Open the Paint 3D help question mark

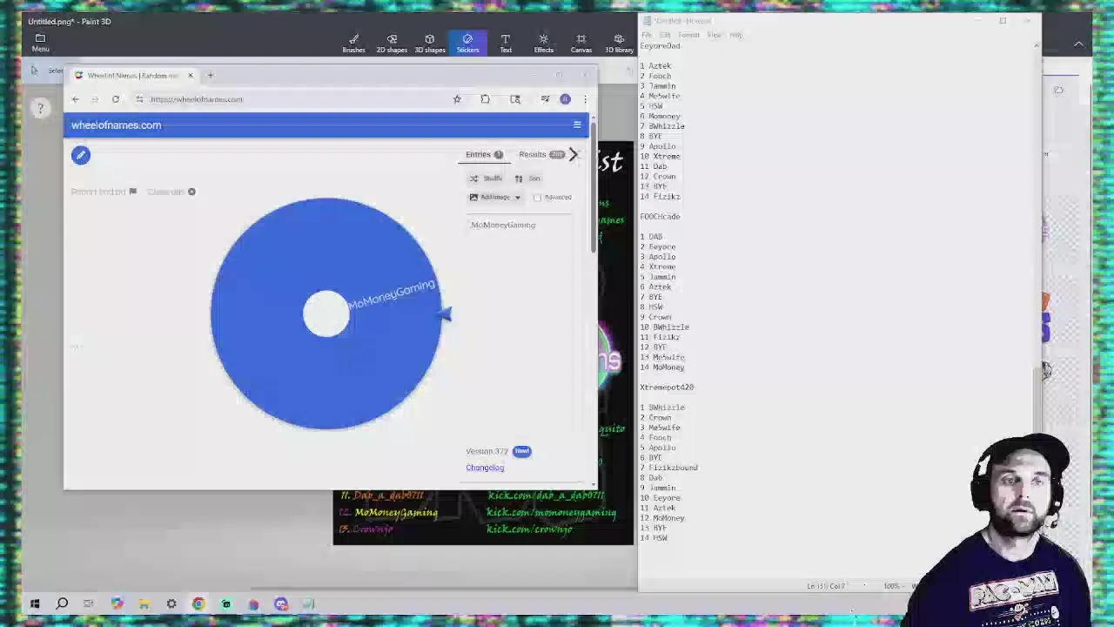pos(40,108)
